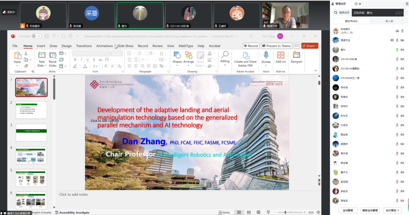409x215 pixels.
Task: Expand the 会议管控 dropdown menu
Action: 392,210
